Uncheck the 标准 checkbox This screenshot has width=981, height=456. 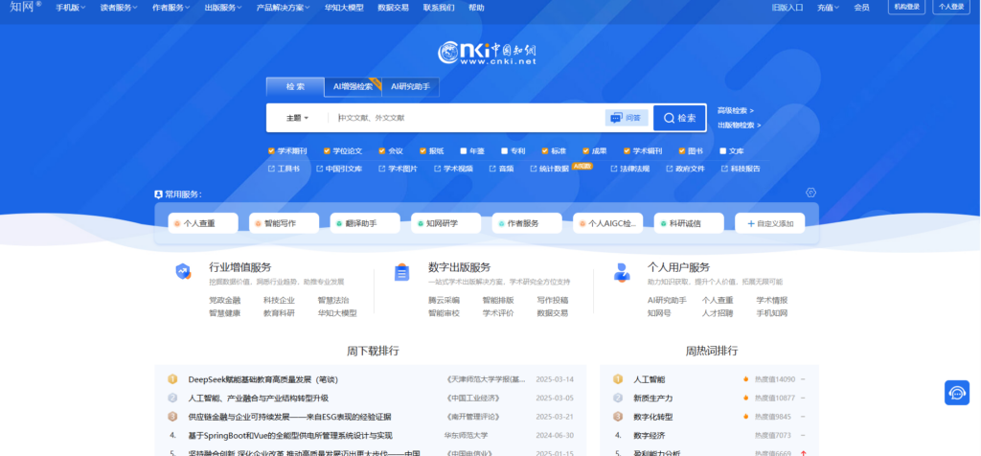(545, 150)
